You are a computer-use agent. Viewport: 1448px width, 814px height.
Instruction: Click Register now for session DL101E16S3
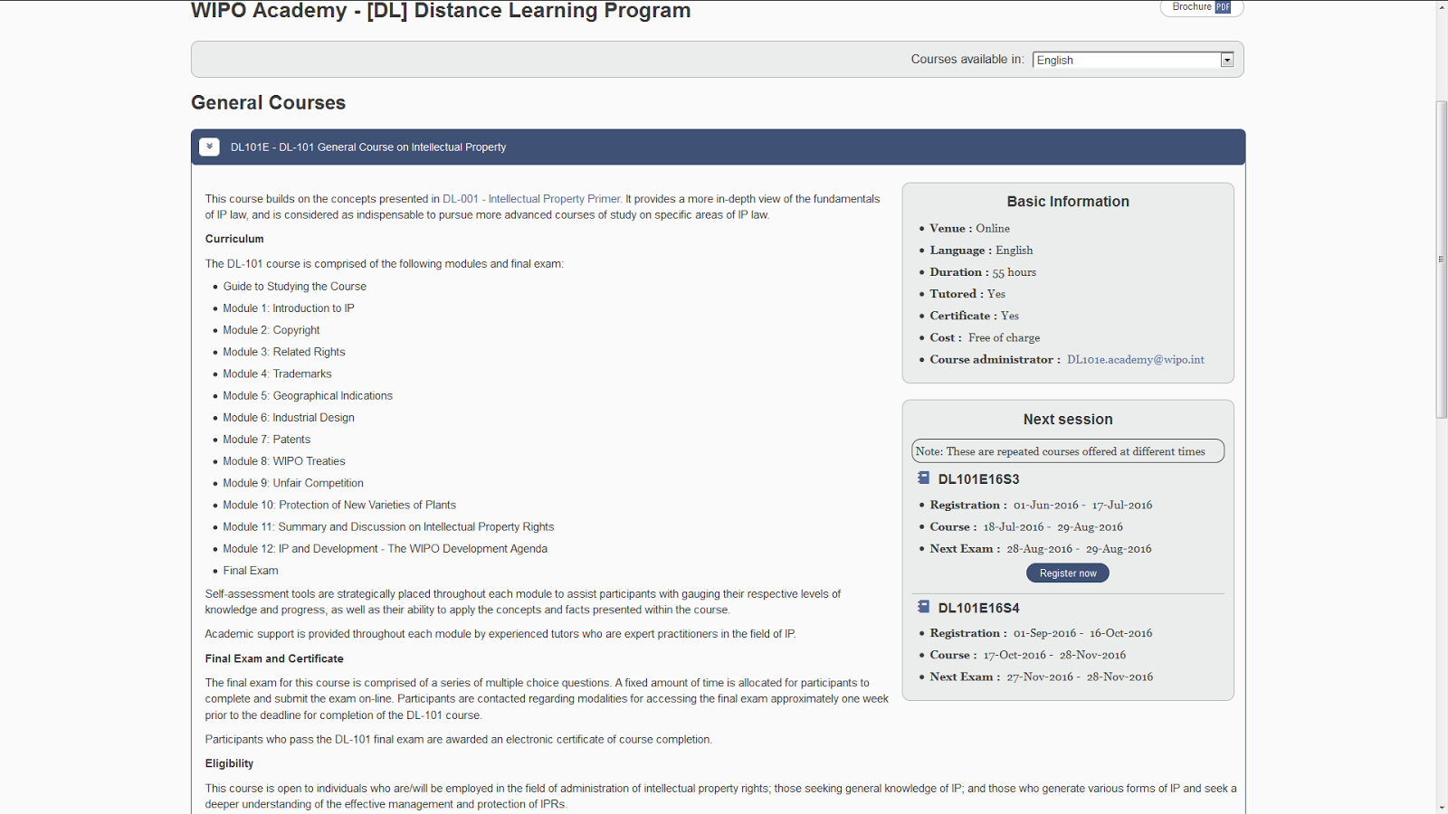(1068, 573)
